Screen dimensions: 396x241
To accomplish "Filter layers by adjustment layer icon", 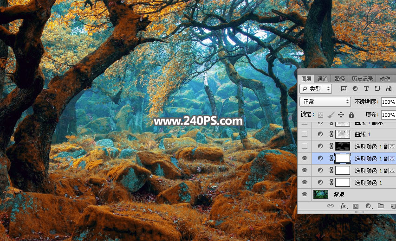I will pos(355,89).
